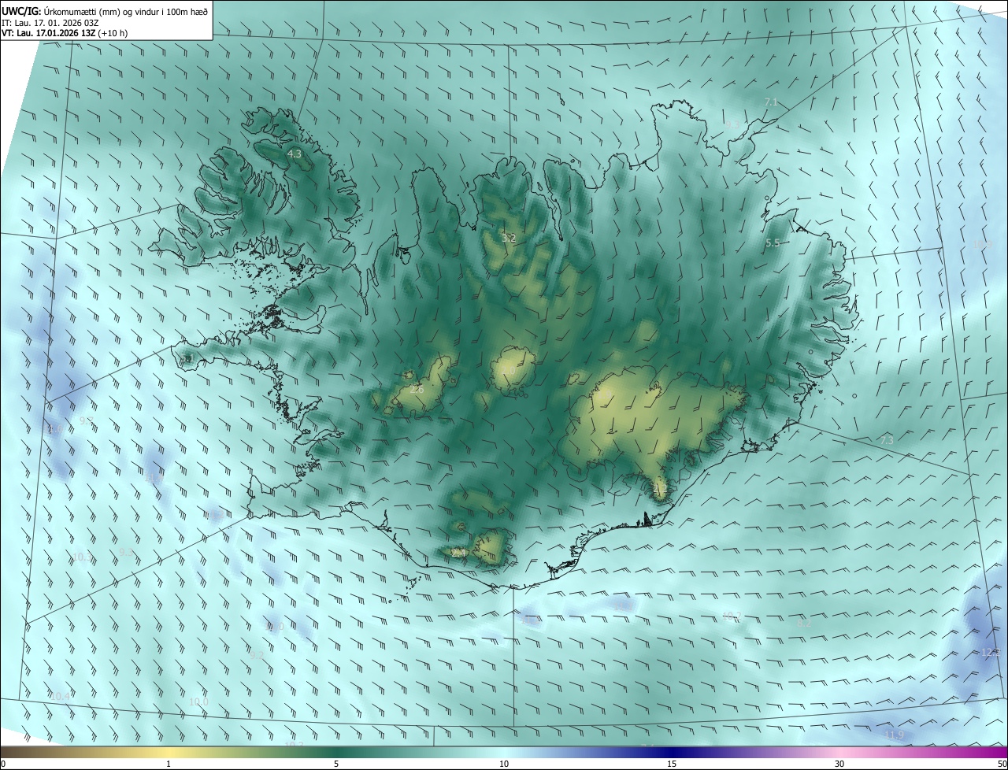Click the 11.9 value label above the colour bar

(894, 735)
